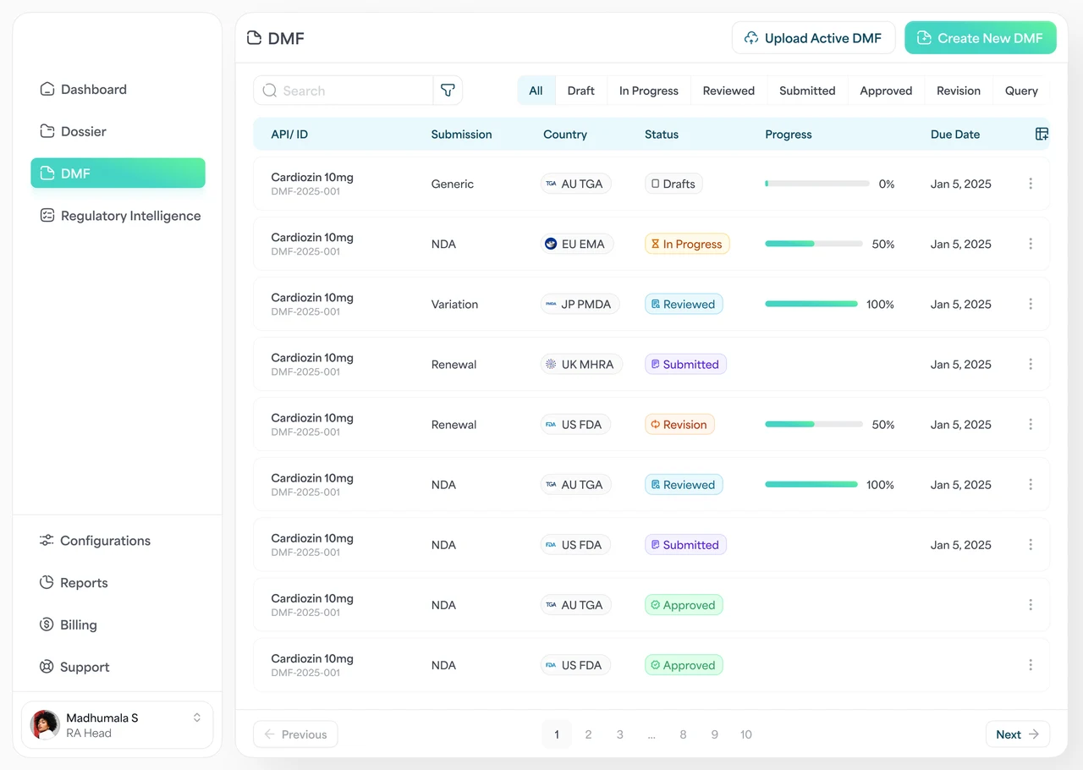Viewport: 1083px width, 770px height.
Task: Click the Variation submission cell
Action: coord(454,304)
